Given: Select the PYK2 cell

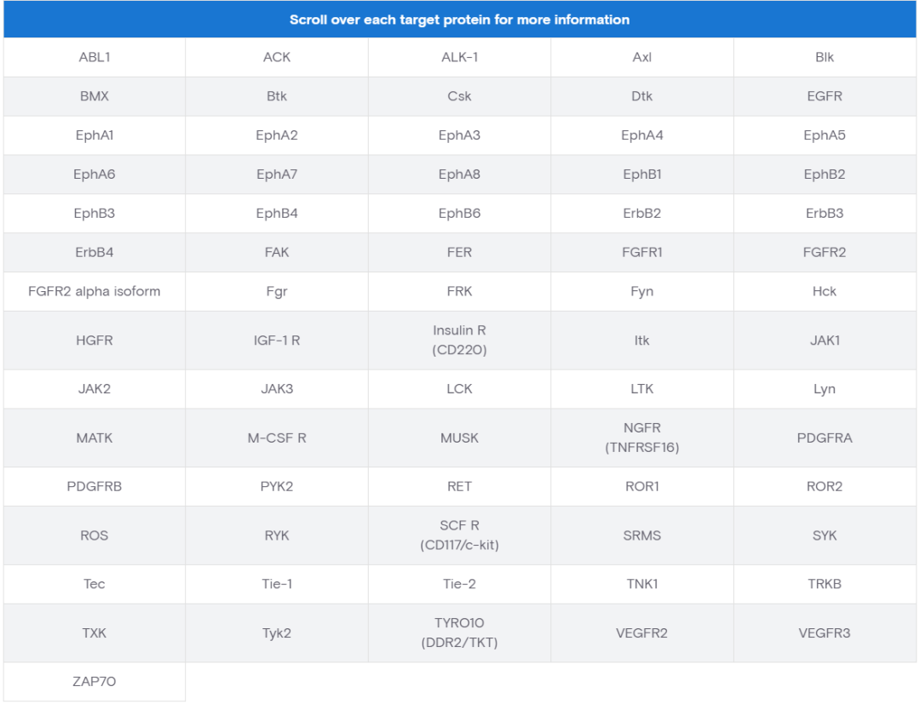Looking at the screenshot, I should pyautogui.click(x=277, y=487).
